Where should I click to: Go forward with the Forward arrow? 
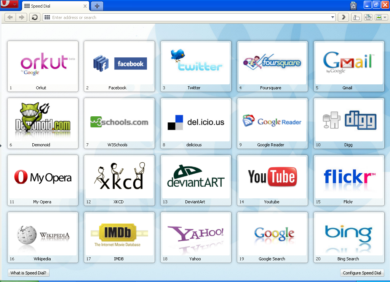pos(22,17)
